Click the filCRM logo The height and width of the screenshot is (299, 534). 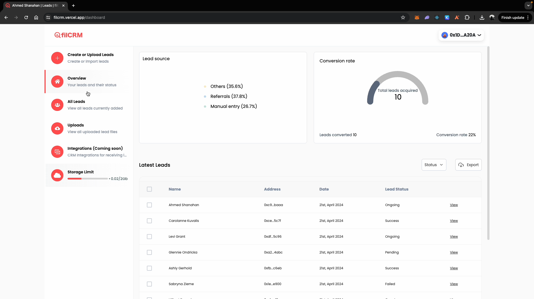coord(68,35)
